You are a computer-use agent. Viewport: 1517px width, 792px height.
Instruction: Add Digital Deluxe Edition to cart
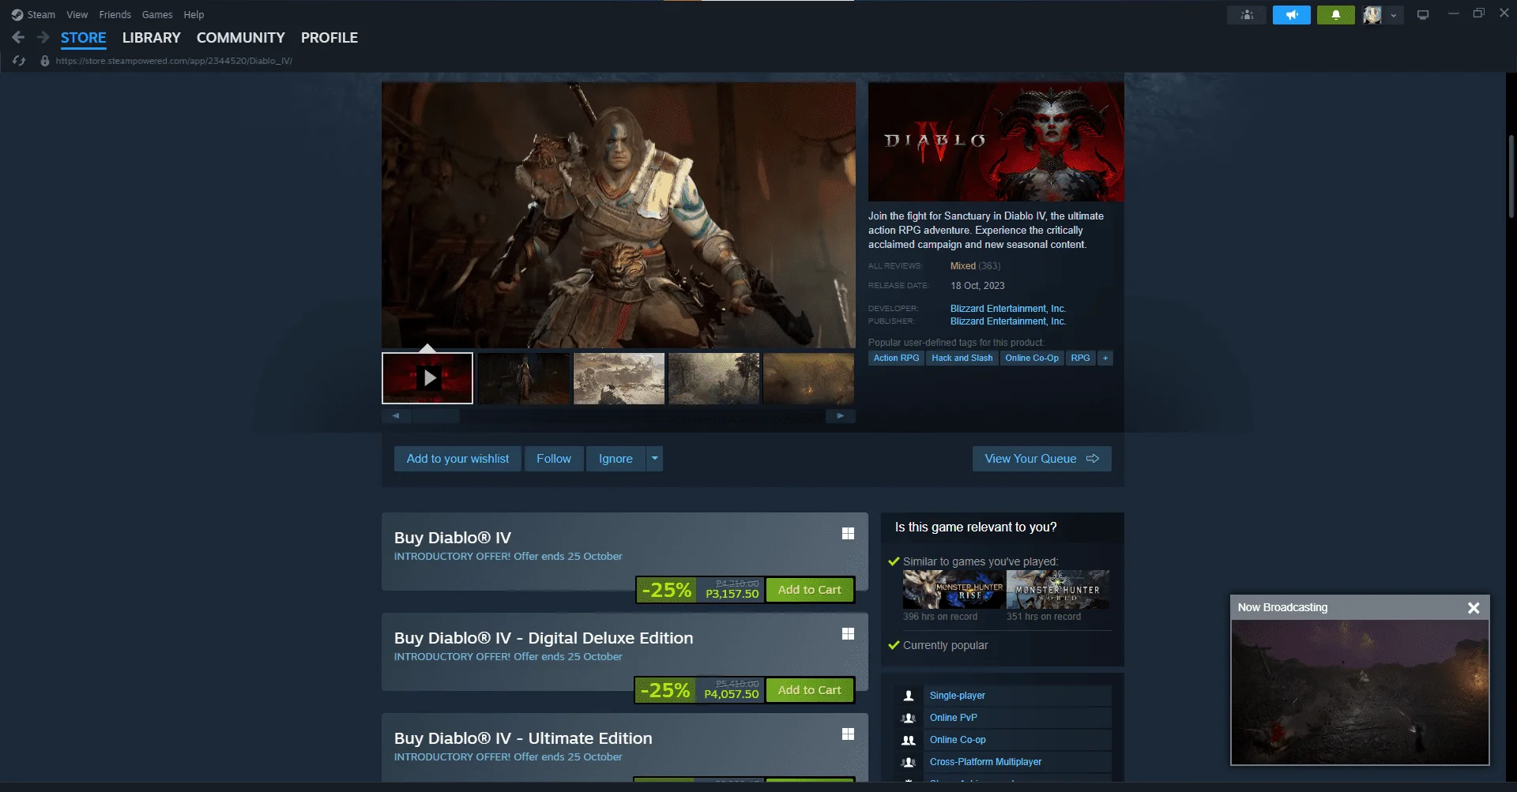(x=810, y=690)
